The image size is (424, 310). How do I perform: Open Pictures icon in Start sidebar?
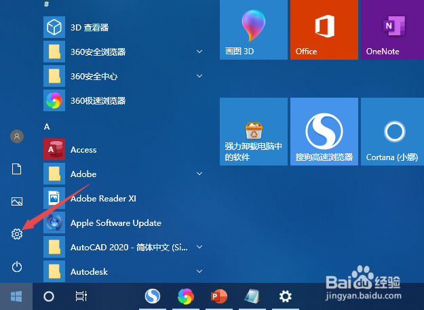click(17, 201)
